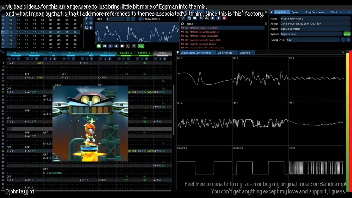
Task: Widen the Square 1 channel with its right arrow
Action: pos(128,59)
